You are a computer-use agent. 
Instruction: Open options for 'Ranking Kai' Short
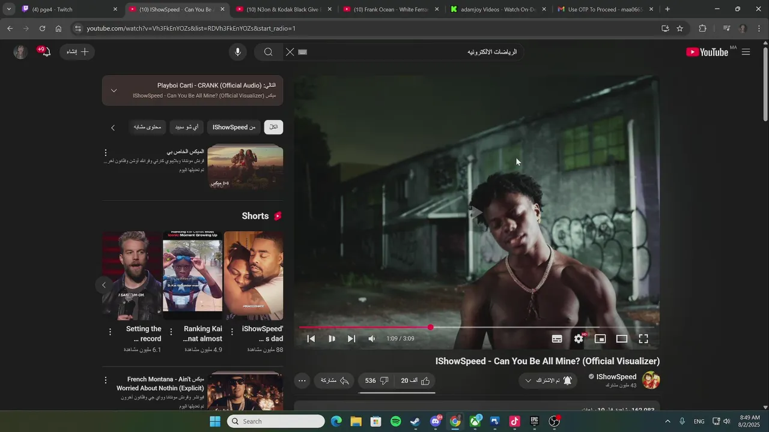coord(171,332)
